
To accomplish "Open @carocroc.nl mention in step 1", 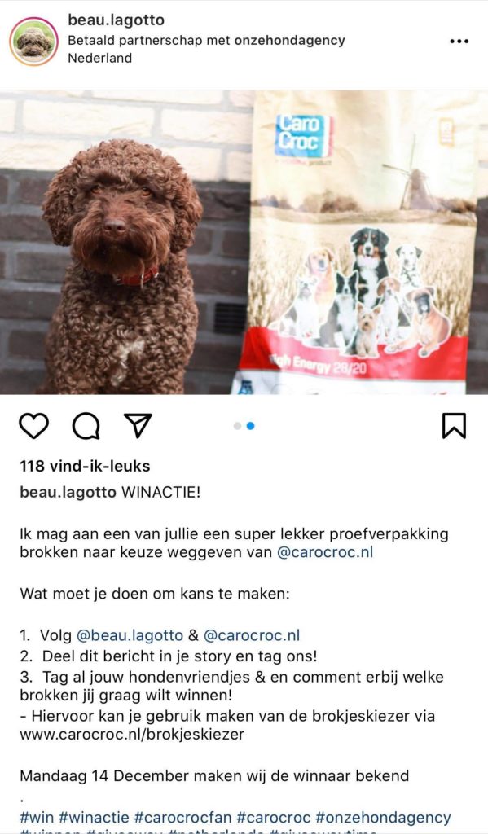I will pos(252,635).
